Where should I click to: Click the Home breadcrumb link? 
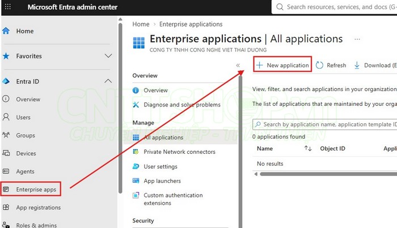(x=141, y=24)
